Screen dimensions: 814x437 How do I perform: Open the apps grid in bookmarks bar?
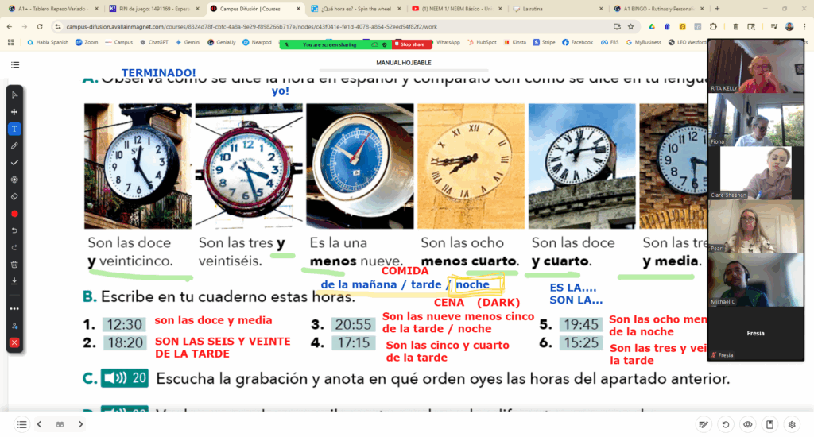tap(11, 43)
